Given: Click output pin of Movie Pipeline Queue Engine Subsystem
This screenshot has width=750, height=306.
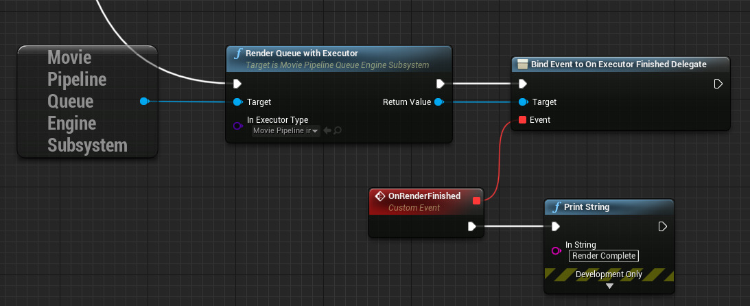Looking at the screenshot, I should coord(145,102).
